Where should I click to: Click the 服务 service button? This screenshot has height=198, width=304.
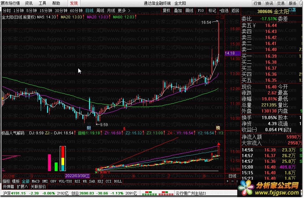293,3
